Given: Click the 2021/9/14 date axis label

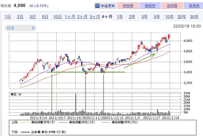Looking at the screenshot, I should [38, 118].
